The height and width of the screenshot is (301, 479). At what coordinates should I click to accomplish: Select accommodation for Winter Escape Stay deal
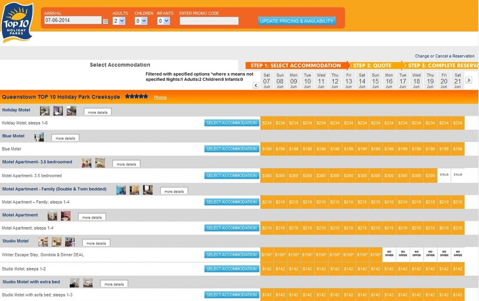pos(231,254)
